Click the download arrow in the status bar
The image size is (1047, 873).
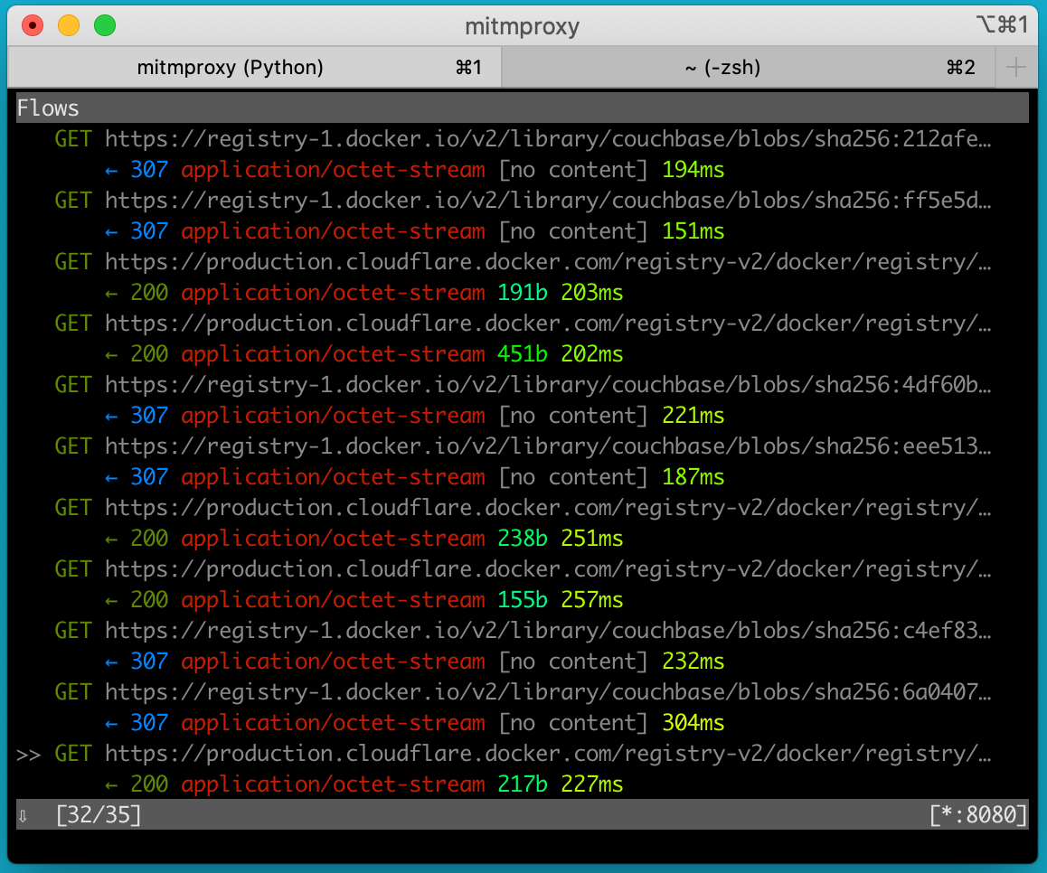(23, 814)
